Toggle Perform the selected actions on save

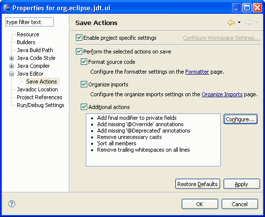[79, 52]
